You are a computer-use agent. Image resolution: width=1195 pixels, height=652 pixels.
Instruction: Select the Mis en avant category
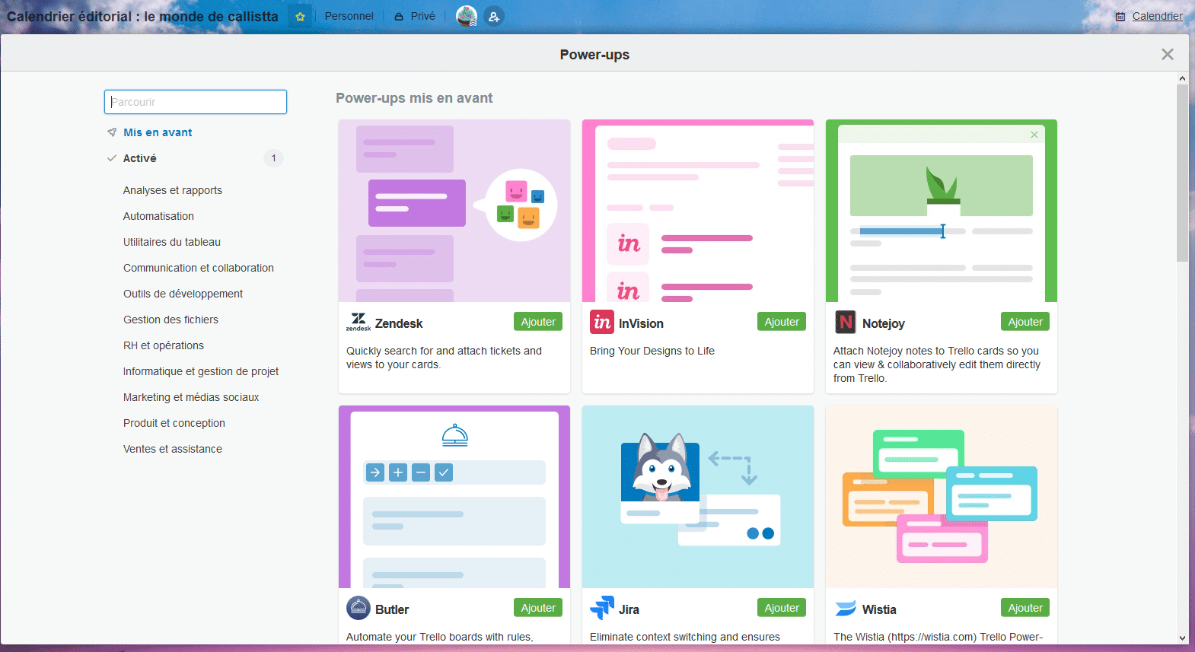(x=158, y=132)
